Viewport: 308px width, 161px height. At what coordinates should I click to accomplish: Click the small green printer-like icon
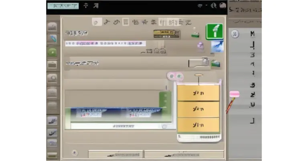(x=195, y=34)
